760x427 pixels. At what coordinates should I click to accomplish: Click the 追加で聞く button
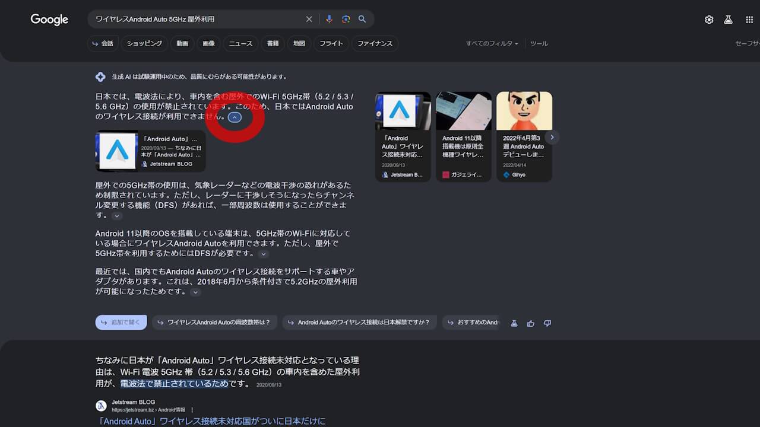point(121,322)
